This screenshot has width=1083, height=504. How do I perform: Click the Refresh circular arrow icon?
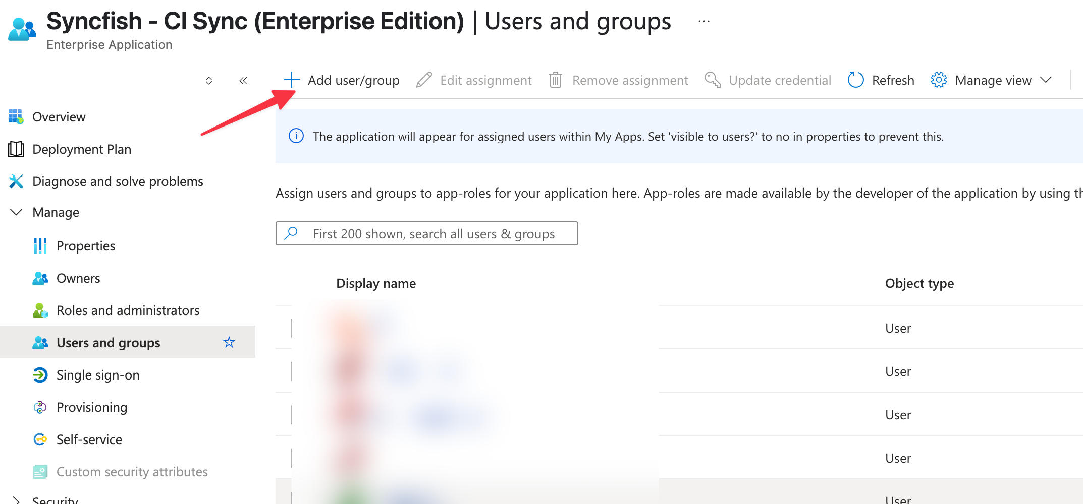(856, 80)
